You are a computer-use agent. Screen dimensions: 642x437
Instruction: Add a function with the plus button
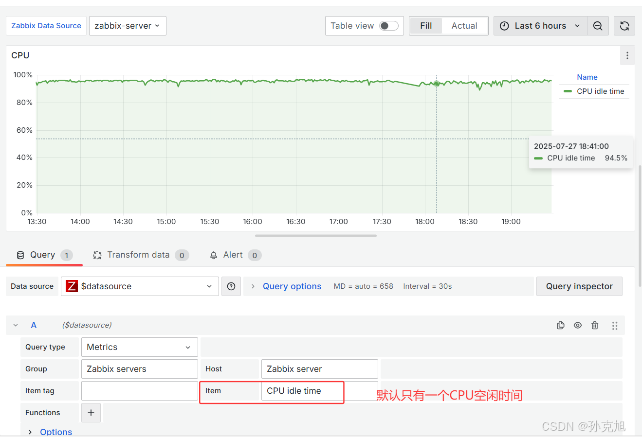[x=91, y=413]
